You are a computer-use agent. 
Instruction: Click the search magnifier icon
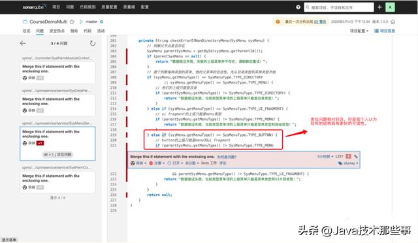(308, 7)
